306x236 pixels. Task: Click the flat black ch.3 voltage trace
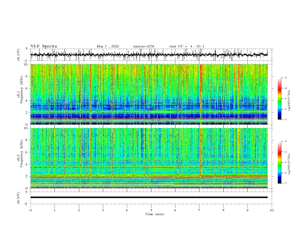tap(149, 197)
